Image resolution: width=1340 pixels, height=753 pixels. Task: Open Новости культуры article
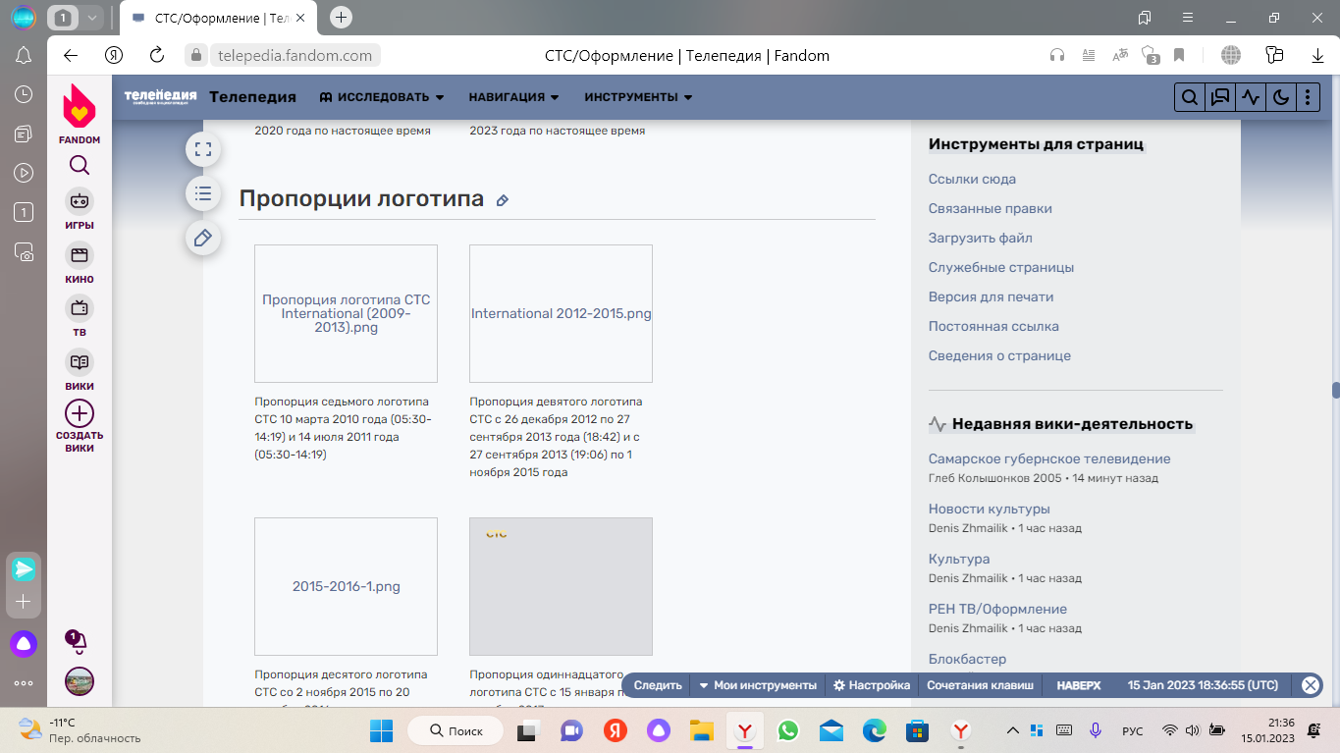coord(990,509)
